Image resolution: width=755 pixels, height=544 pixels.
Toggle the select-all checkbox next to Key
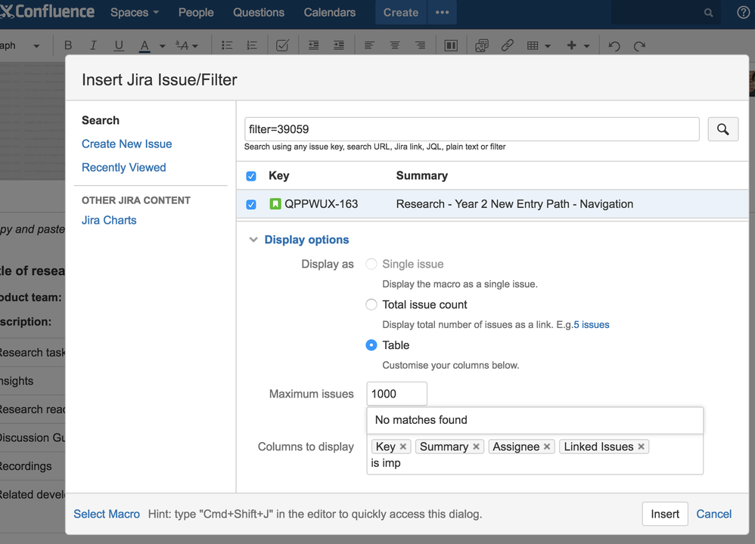click(251, 176)
